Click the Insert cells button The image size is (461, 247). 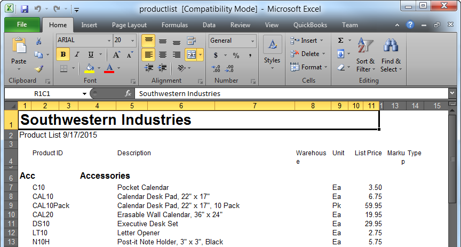[x=307, y=41]
